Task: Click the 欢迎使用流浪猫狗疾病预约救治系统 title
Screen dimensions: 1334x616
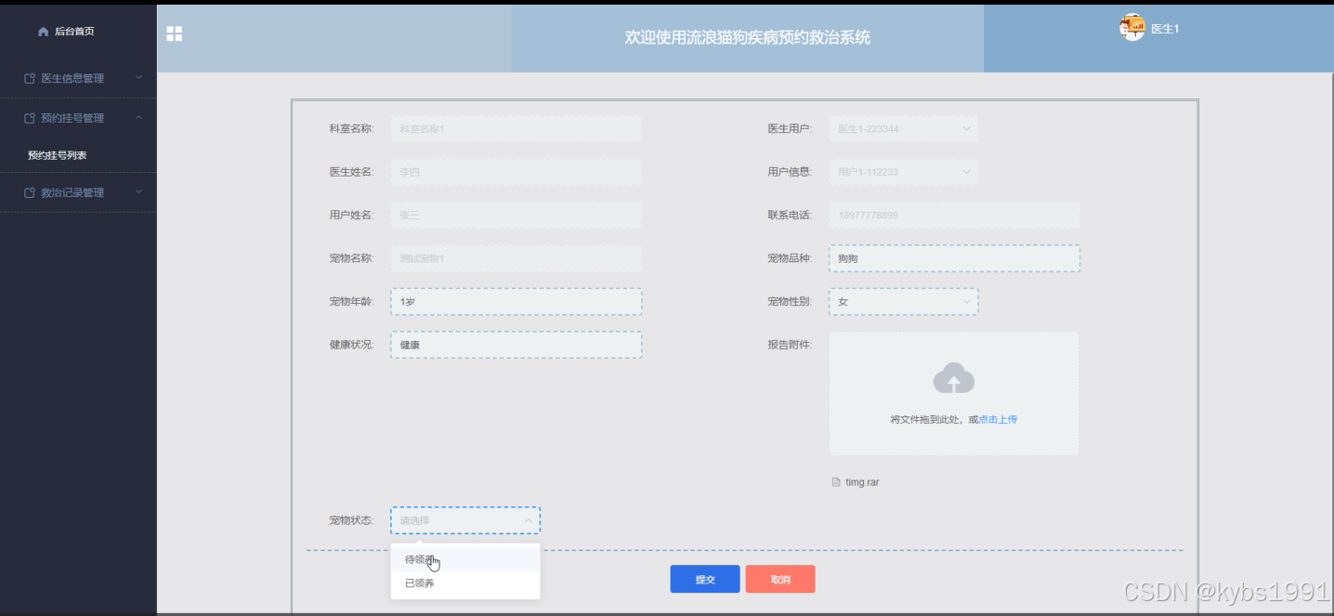Action: pyautogui.click(x=748, y=38)
